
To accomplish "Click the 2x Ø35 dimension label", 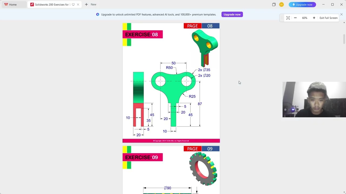I will coord(204,70).
